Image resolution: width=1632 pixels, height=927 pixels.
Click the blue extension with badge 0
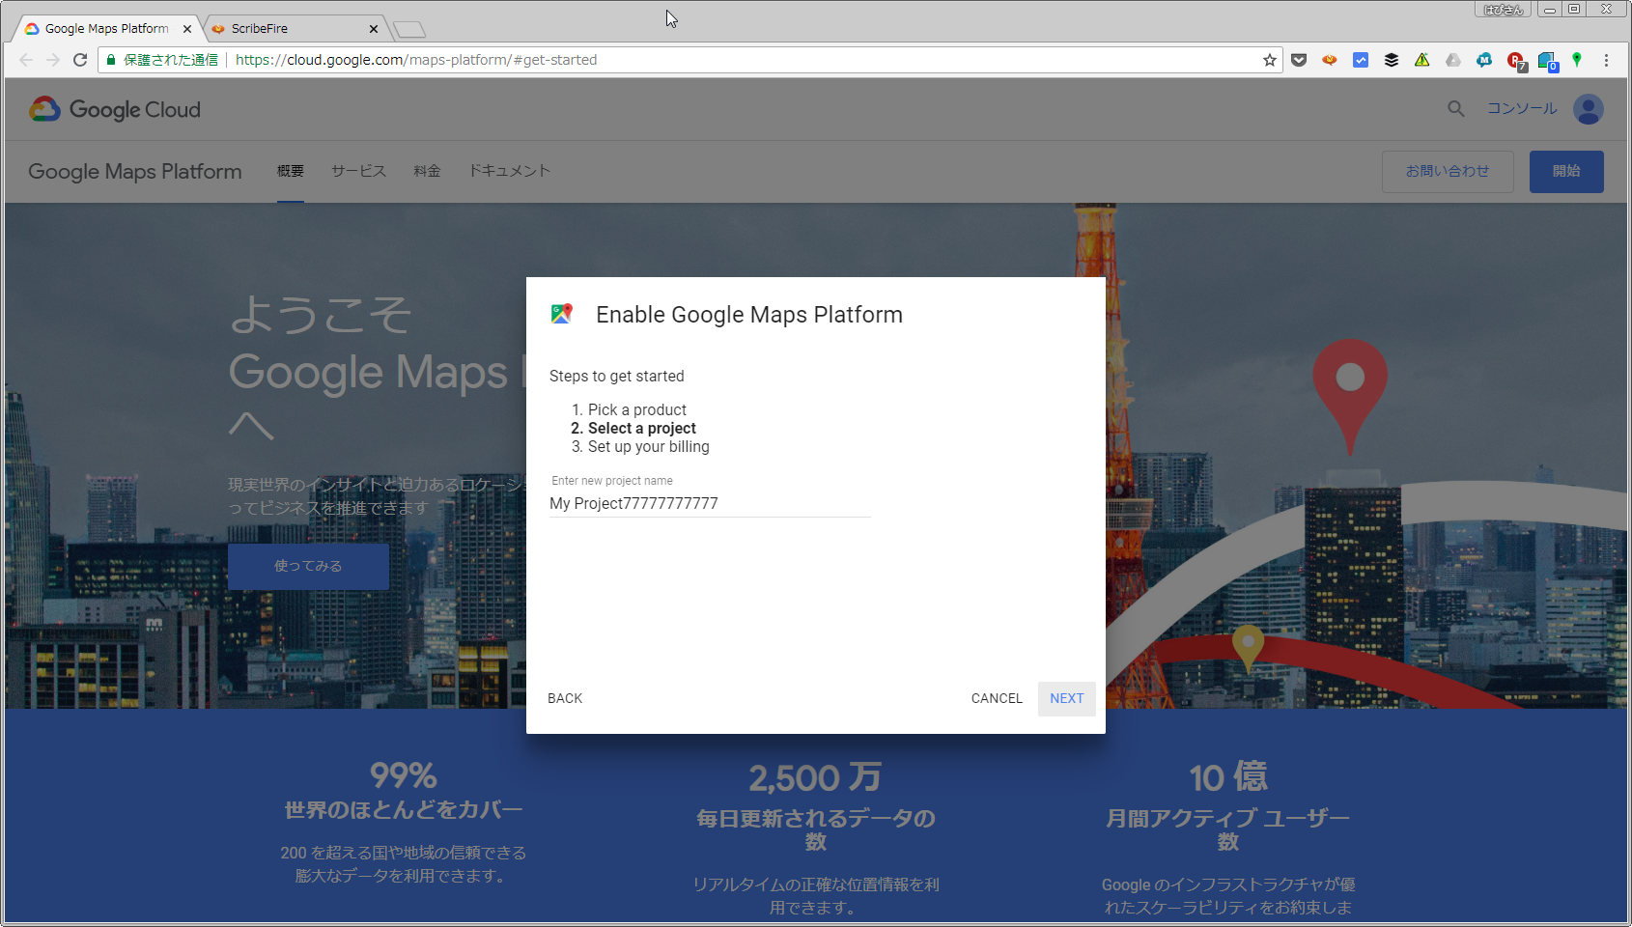pyautogui.click(x=1547, y=61)
